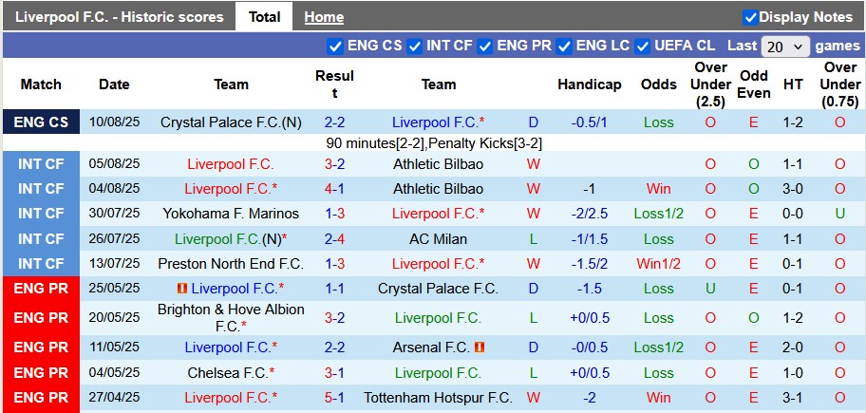This screenshot has height=413, width=866.
Task: Click the red card icon beside Arsenal F.C.
Action: click(480, 348)
